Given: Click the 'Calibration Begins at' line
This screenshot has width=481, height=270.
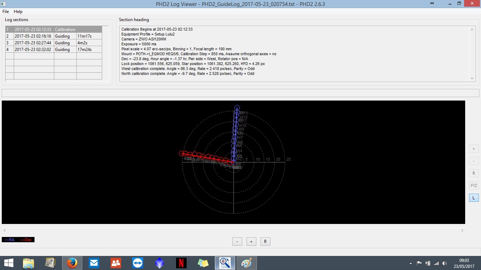Looking at the screenshot, I should click(x=157, y=29).
